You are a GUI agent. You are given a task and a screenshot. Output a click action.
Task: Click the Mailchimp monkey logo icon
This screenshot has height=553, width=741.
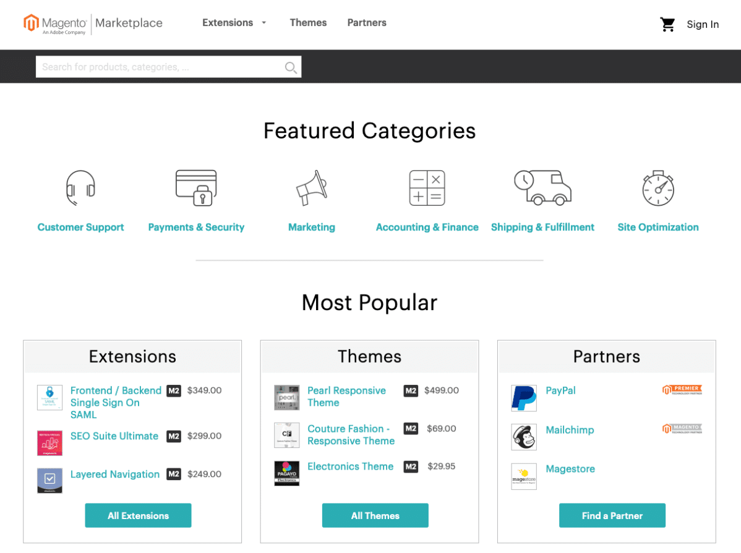[x=524, y=437]
